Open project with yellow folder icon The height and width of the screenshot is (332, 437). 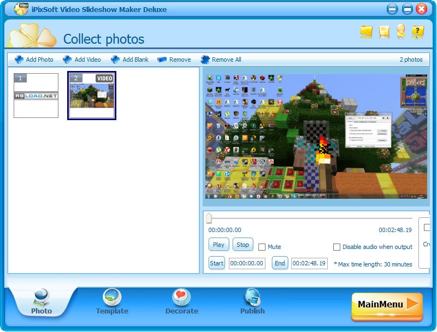(x=366, y=32)
